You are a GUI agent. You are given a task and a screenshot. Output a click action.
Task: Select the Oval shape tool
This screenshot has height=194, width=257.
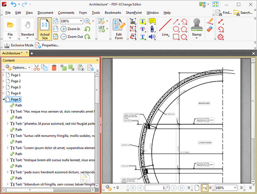(176, 29)
